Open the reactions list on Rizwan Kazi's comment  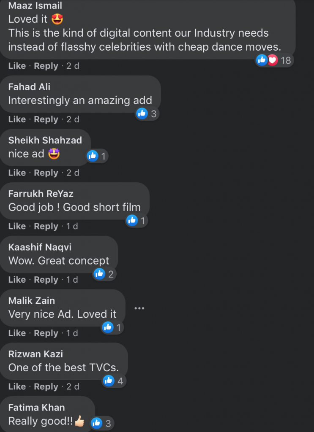114,381
